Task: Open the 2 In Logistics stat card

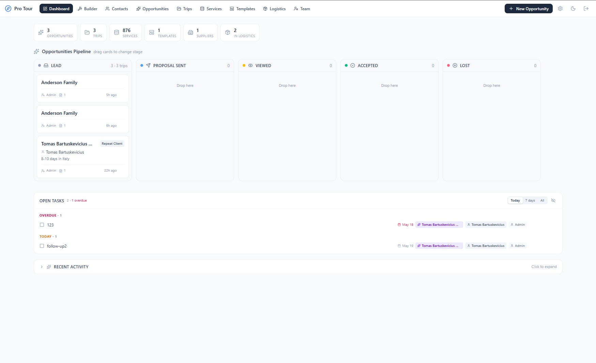Action: pos(240,33)
